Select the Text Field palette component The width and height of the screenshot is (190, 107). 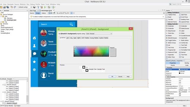click(183, 45)
